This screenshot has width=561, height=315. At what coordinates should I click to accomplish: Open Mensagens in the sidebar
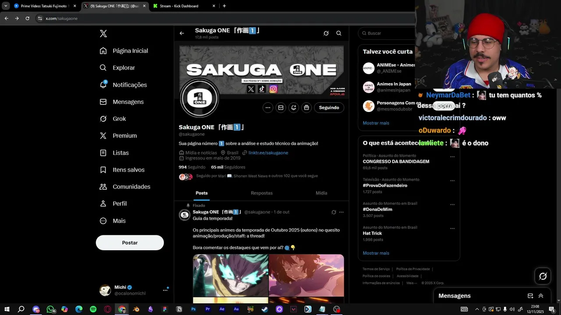point(122,101)
